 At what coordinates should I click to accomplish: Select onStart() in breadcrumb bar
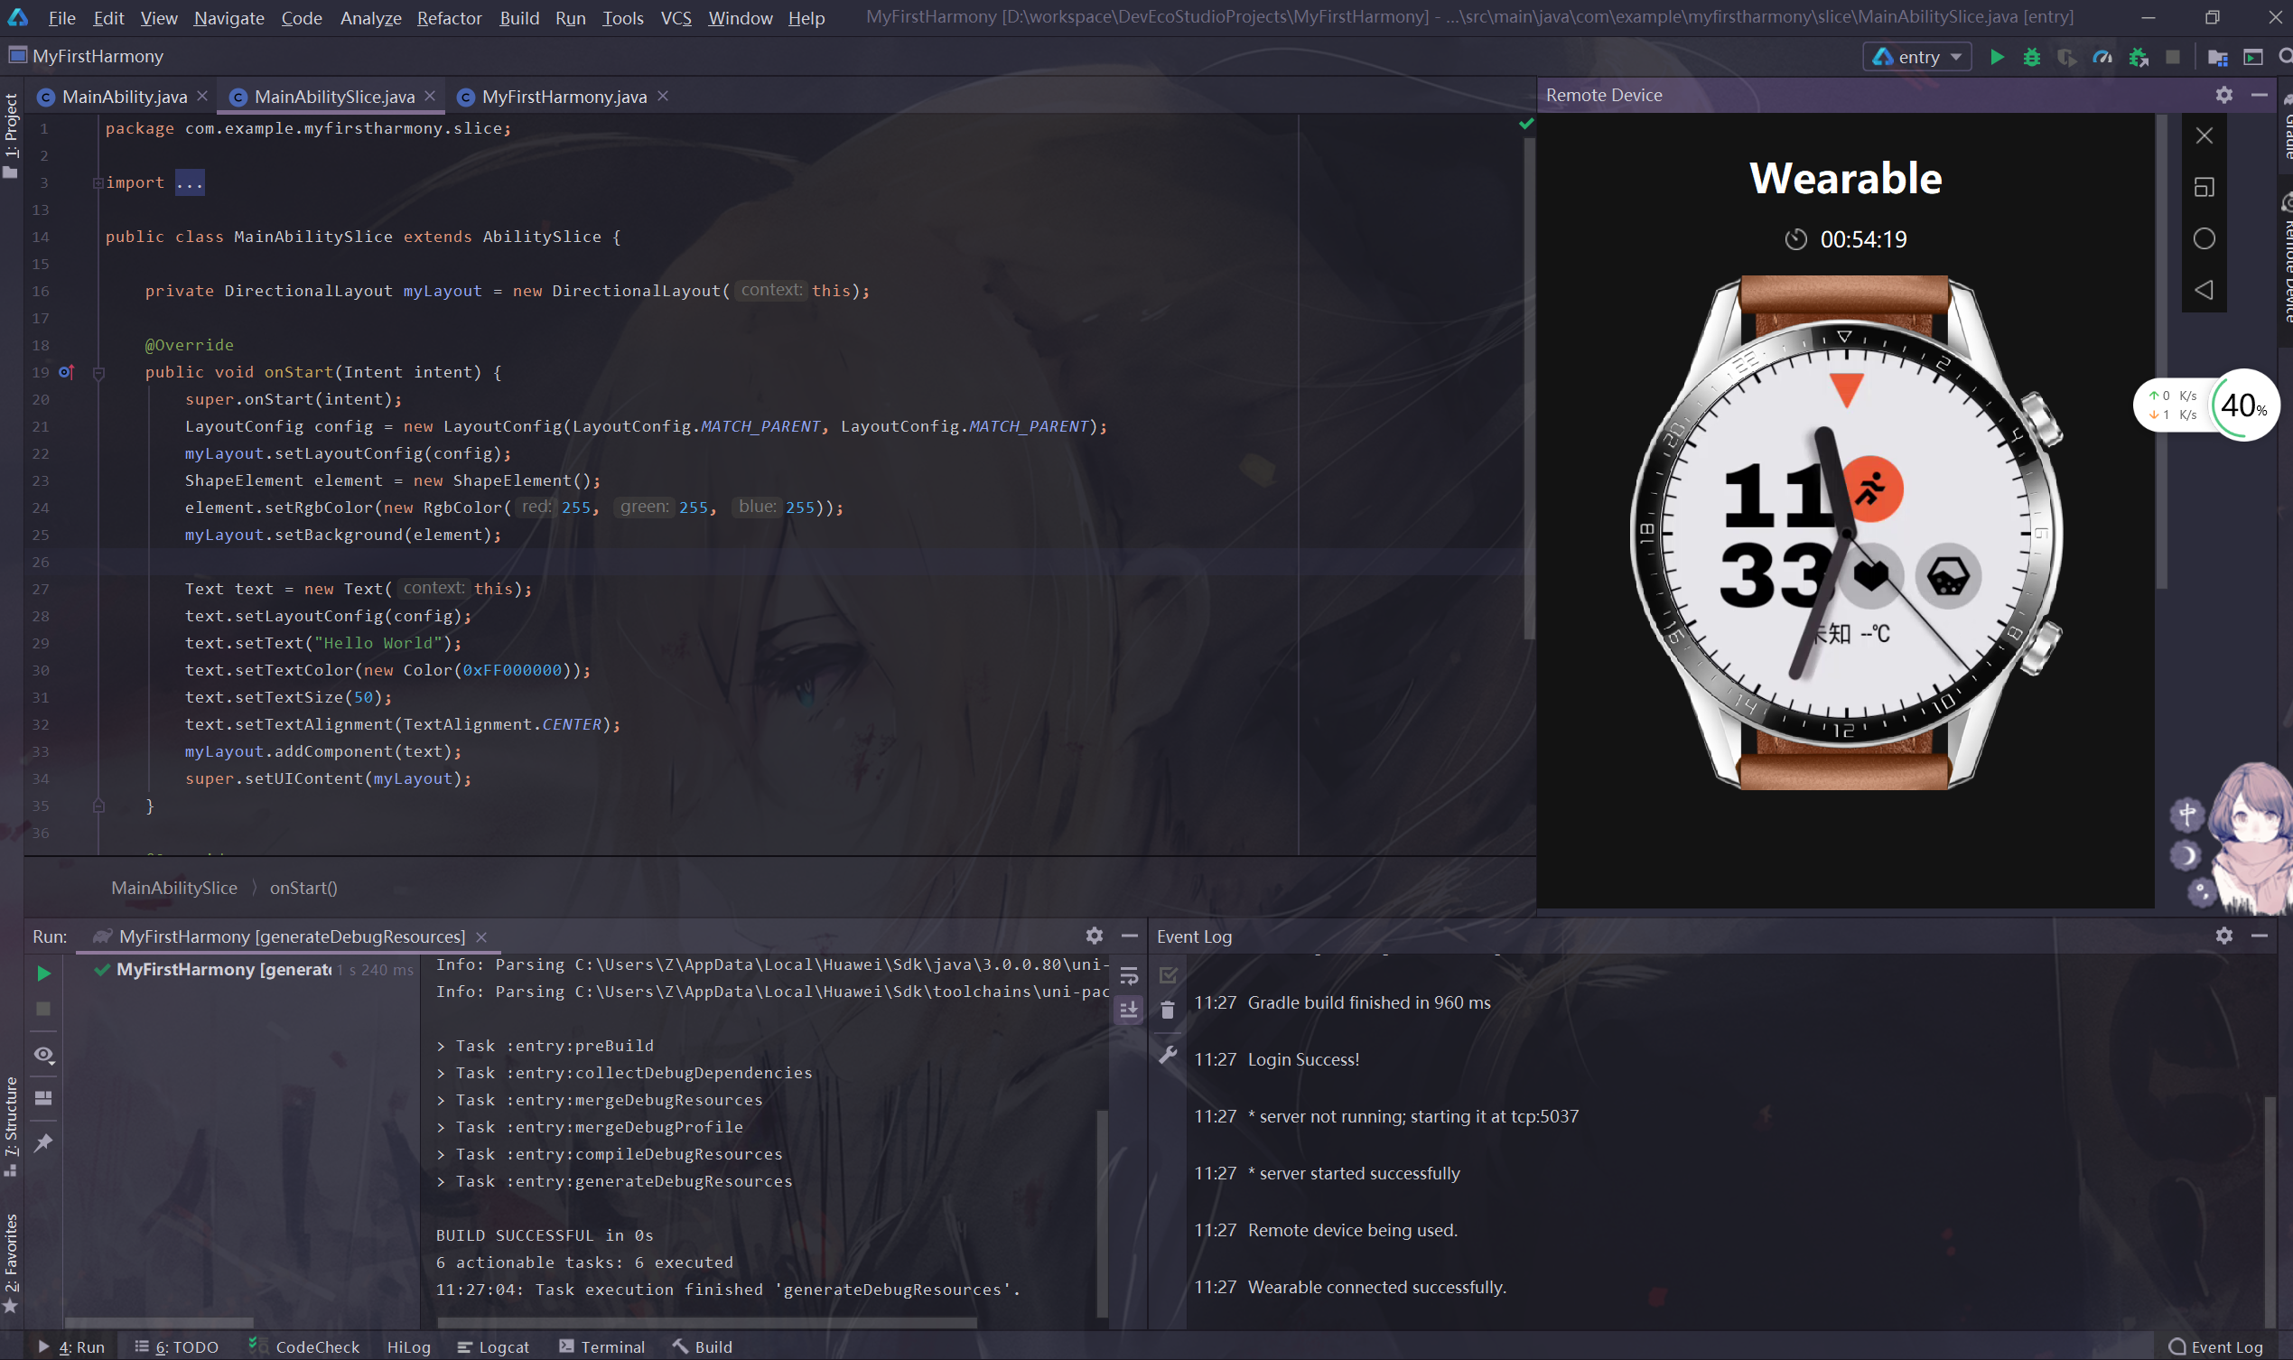pyautogui.click(x=303, y=887)
